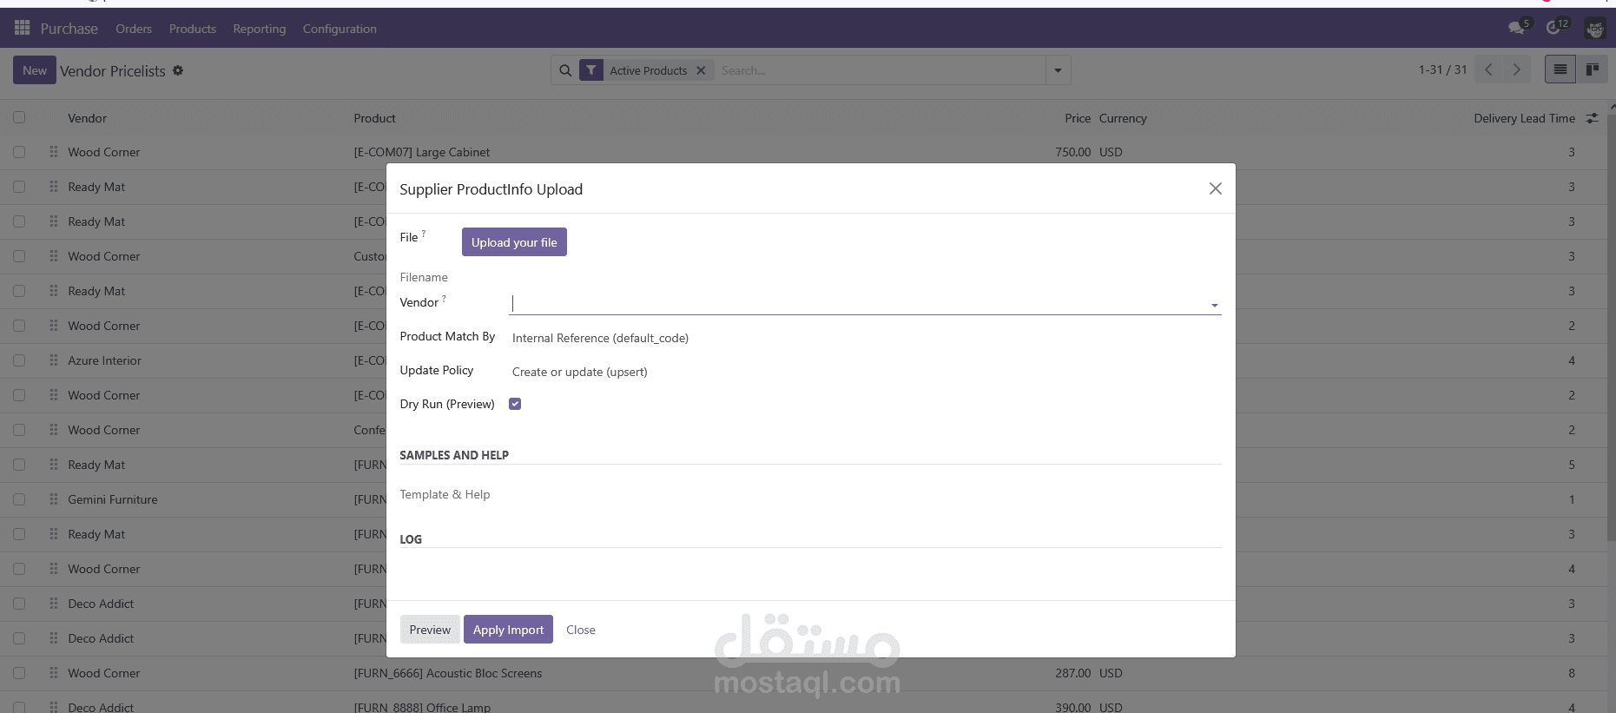Toggle the Dry Run (Preview) checkbox
1616x713 pixels.
pos(515,404)
